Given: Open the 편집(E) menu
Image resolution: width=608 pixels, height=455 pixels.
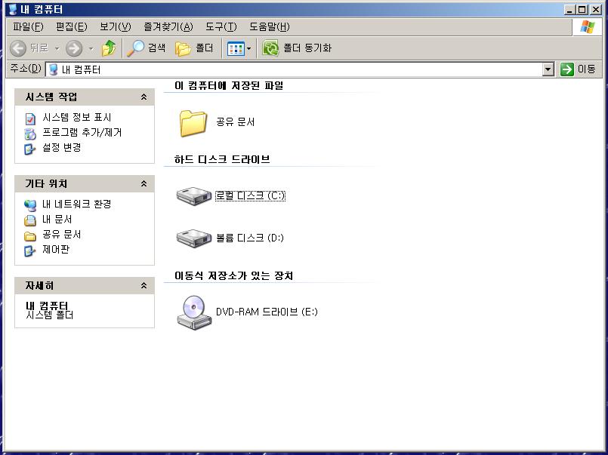Looking at the screenshot, I should [x=71, y=26].
